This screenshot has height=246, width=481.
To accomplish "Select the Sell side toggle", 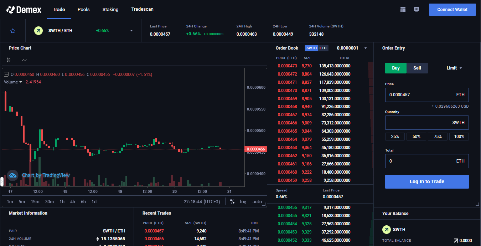I will pos(417,68).
